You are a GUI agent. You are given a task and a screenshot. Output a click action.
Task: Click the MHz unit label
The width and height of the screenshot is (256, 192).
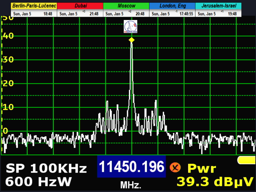(131, 185)
